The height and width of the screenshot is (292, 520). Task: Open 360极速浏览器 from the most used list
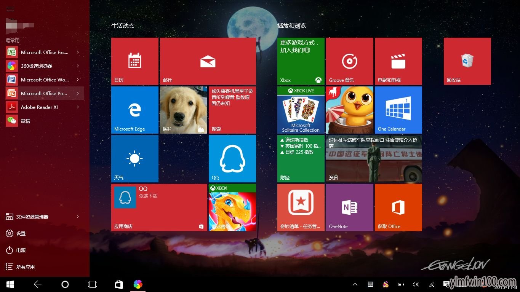click(45, 66)
